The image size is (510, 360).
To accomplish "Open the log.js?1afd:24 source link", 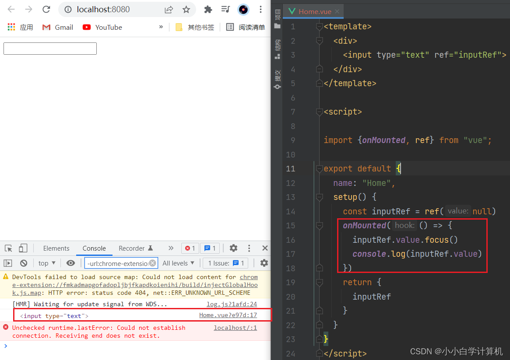I will point(232,304).
